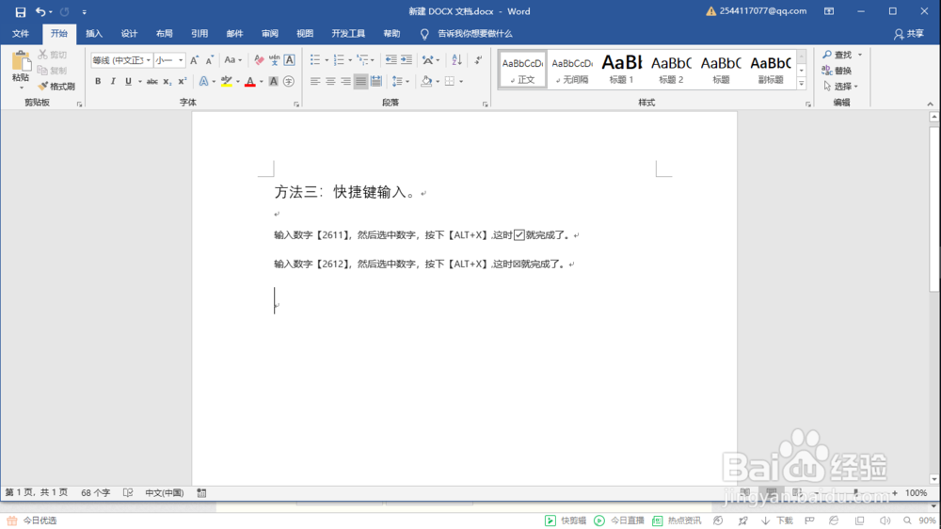This screenshot has width=941, height=529.
Task: Open Font dialog launcher
Action: click(x=296, y=104)
